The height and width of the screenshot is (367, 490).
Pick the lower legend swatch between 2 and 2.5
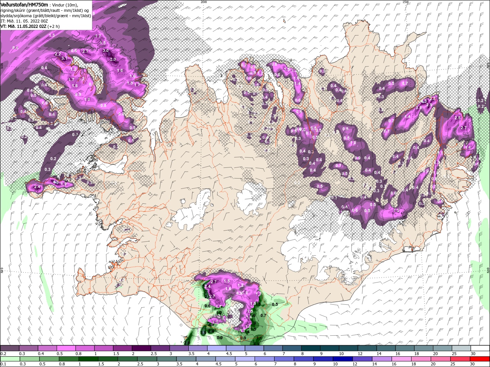(x=127, y=359)
